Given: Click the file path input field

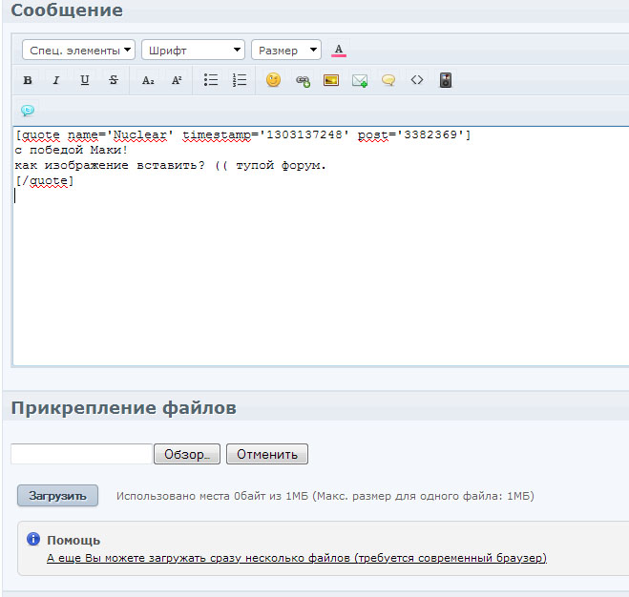Looking at the screenshot, I should tap(81, 454).
